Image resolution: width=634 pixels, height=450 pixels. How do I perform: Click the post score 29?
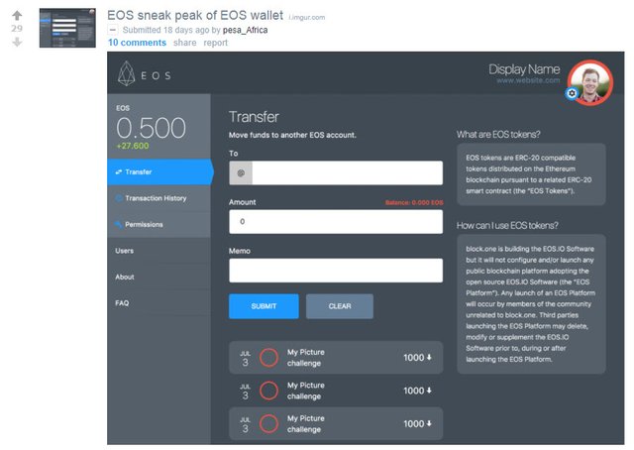point(17,29)
